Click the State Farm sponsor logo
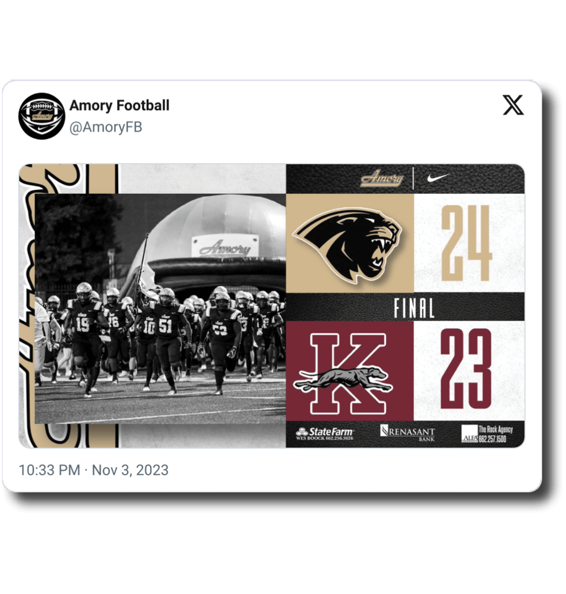The height and width of the screenshot is (594, 566). point(324,434)
